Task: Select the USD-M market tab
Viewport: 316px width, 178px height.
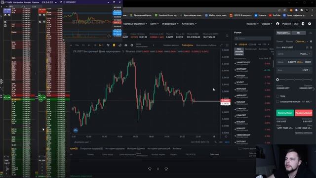Action: tap(242, 44)
